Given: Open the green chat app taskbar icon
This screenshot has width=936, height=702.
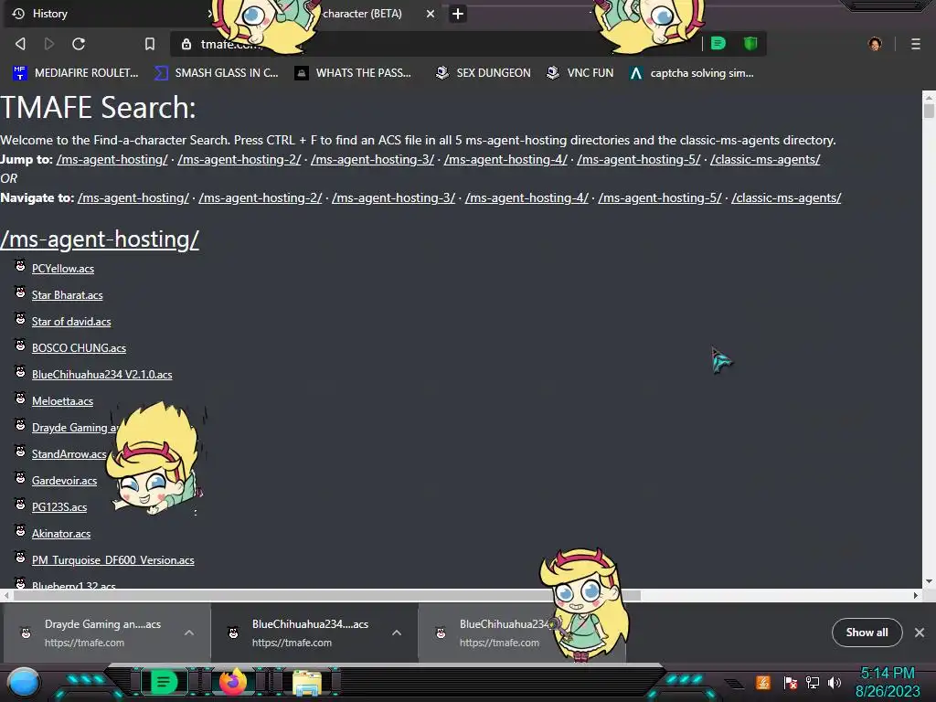Looking at the screenshot, I should [164, 682].
